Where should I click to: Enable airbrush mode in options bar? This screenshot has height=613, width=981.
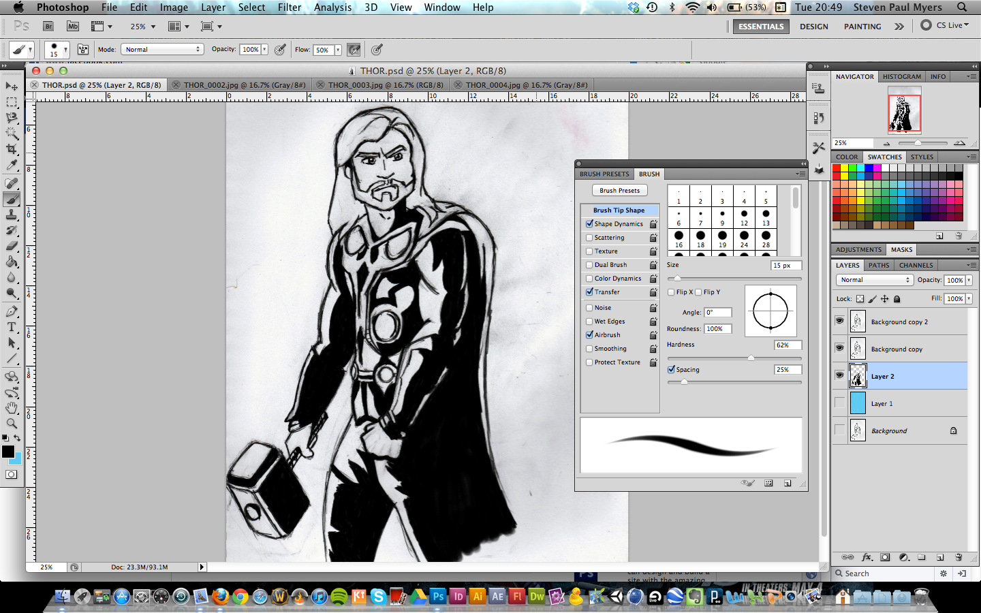point(354,49)
